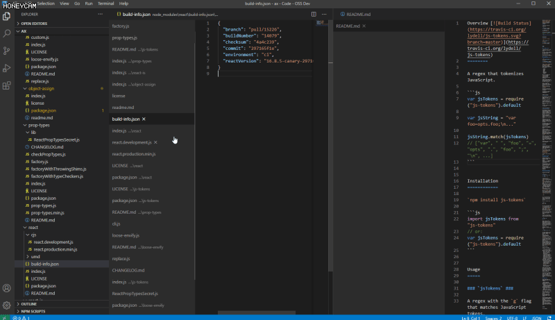Switch to react.production.min.js vertical tab

point(151,154)
